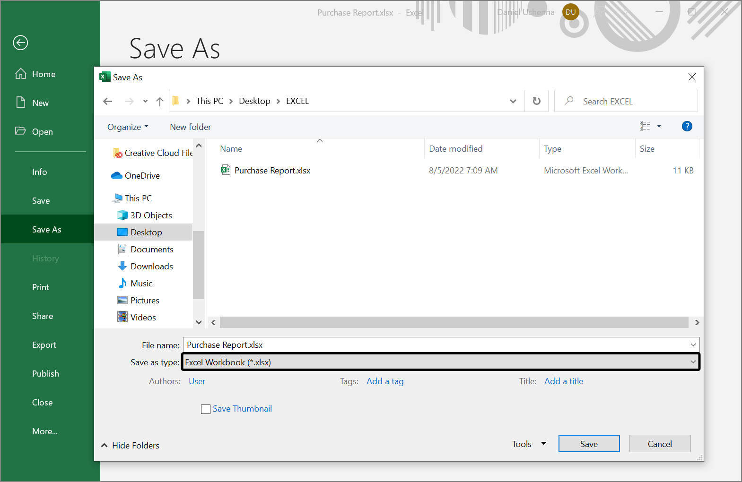Open the Downloads folder in sidebar
The image size is (742, 482).
point(151,267)
